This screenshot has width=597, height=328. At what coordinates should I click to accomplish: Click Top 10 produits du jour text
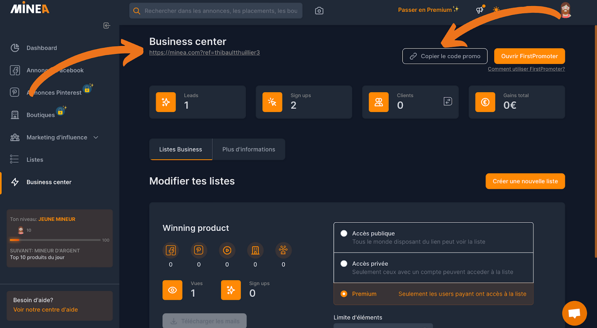pos(37,257)
